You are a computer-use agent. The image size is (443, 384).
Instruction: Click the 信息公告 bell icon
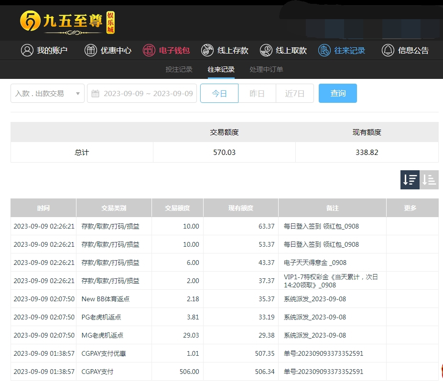(388, 50)
